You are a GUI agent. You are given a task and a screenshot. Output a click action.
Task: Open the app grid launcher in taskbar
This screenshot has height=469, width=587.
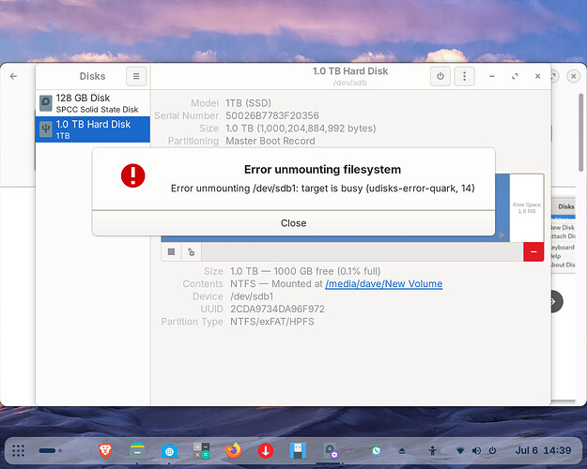[x=18, y=450]
